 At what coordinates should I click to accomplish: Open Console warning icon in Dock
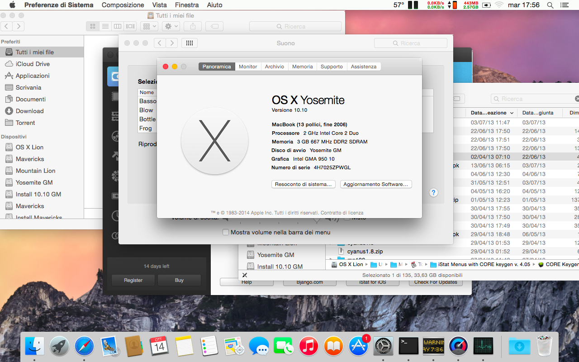(x=433, y=347)
